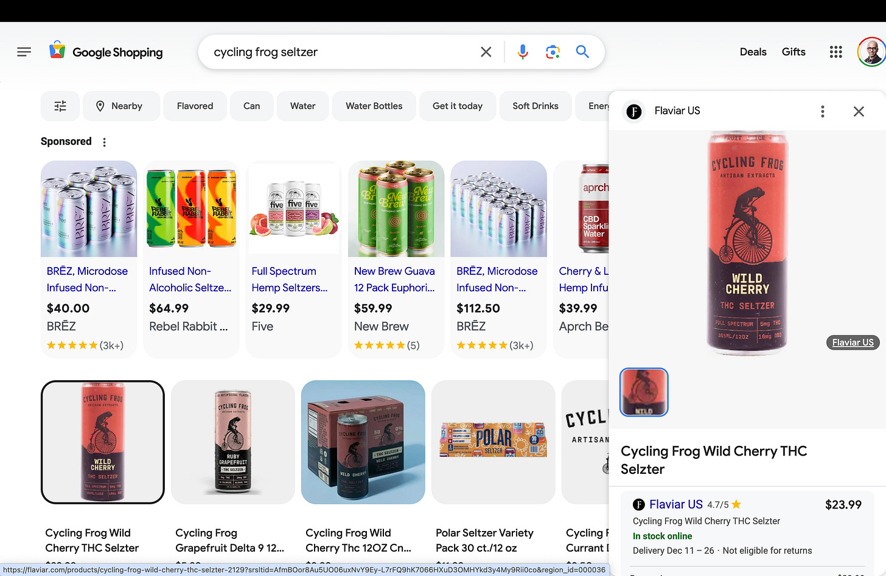Click Cycling Frog Grapefruit Delta 9 title
Screen dimensions: 886x576
pos(229,540)
